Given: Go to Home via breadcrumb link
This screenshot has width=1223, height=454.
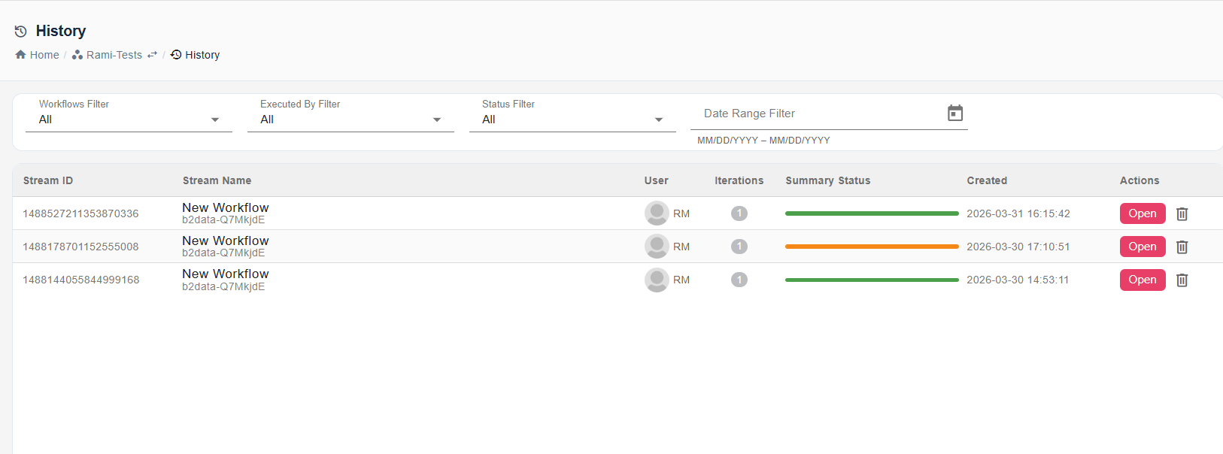Looking at the screenshot, I should 44,55.
